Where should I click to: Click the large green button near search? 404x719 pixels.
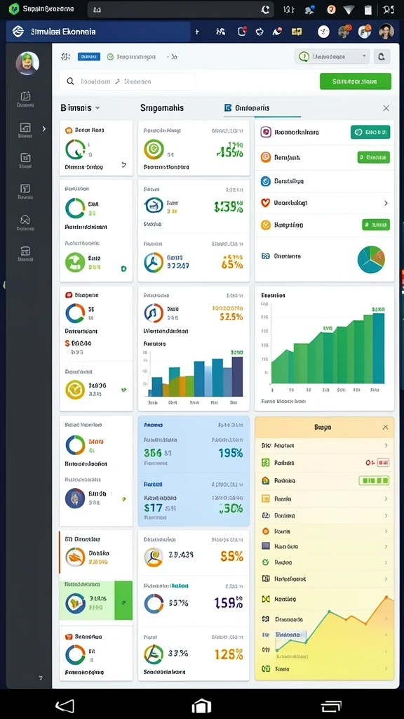[356, 81]
